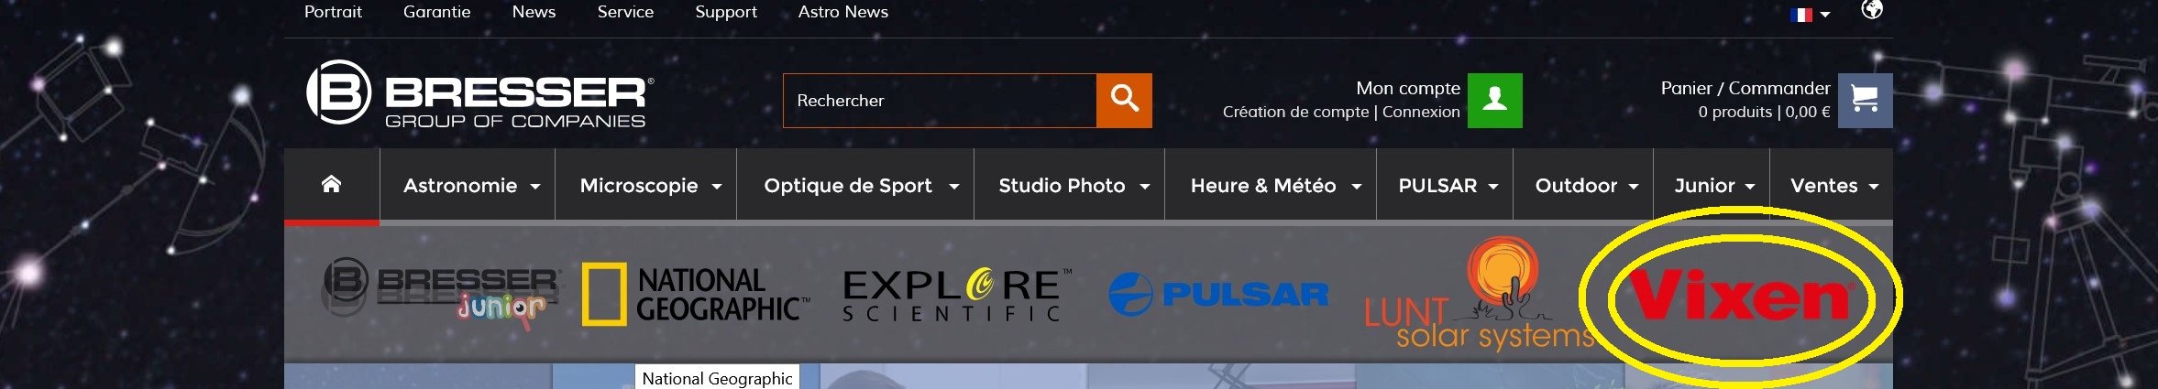Select the National Geographic brand logo
The image size is (2158, 389).
696,295
